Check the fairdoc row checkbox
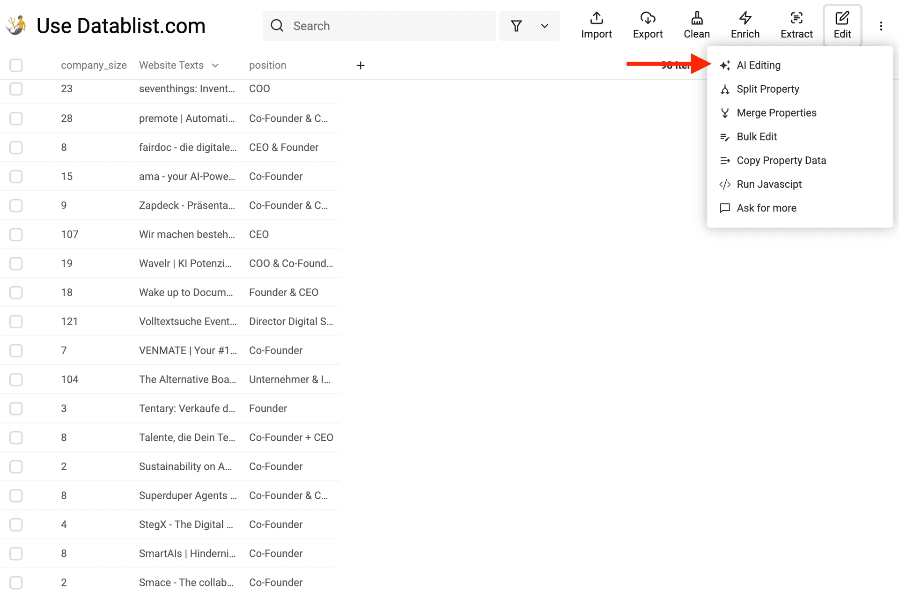This screenshot has height=592, width=899. (16, 148)
